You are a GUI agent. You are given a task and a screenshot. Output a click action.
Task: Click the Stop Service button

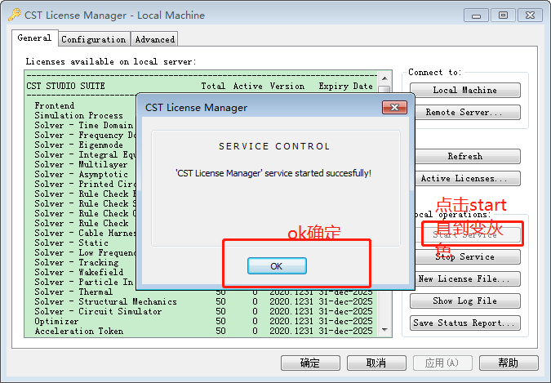coord(468,256)
